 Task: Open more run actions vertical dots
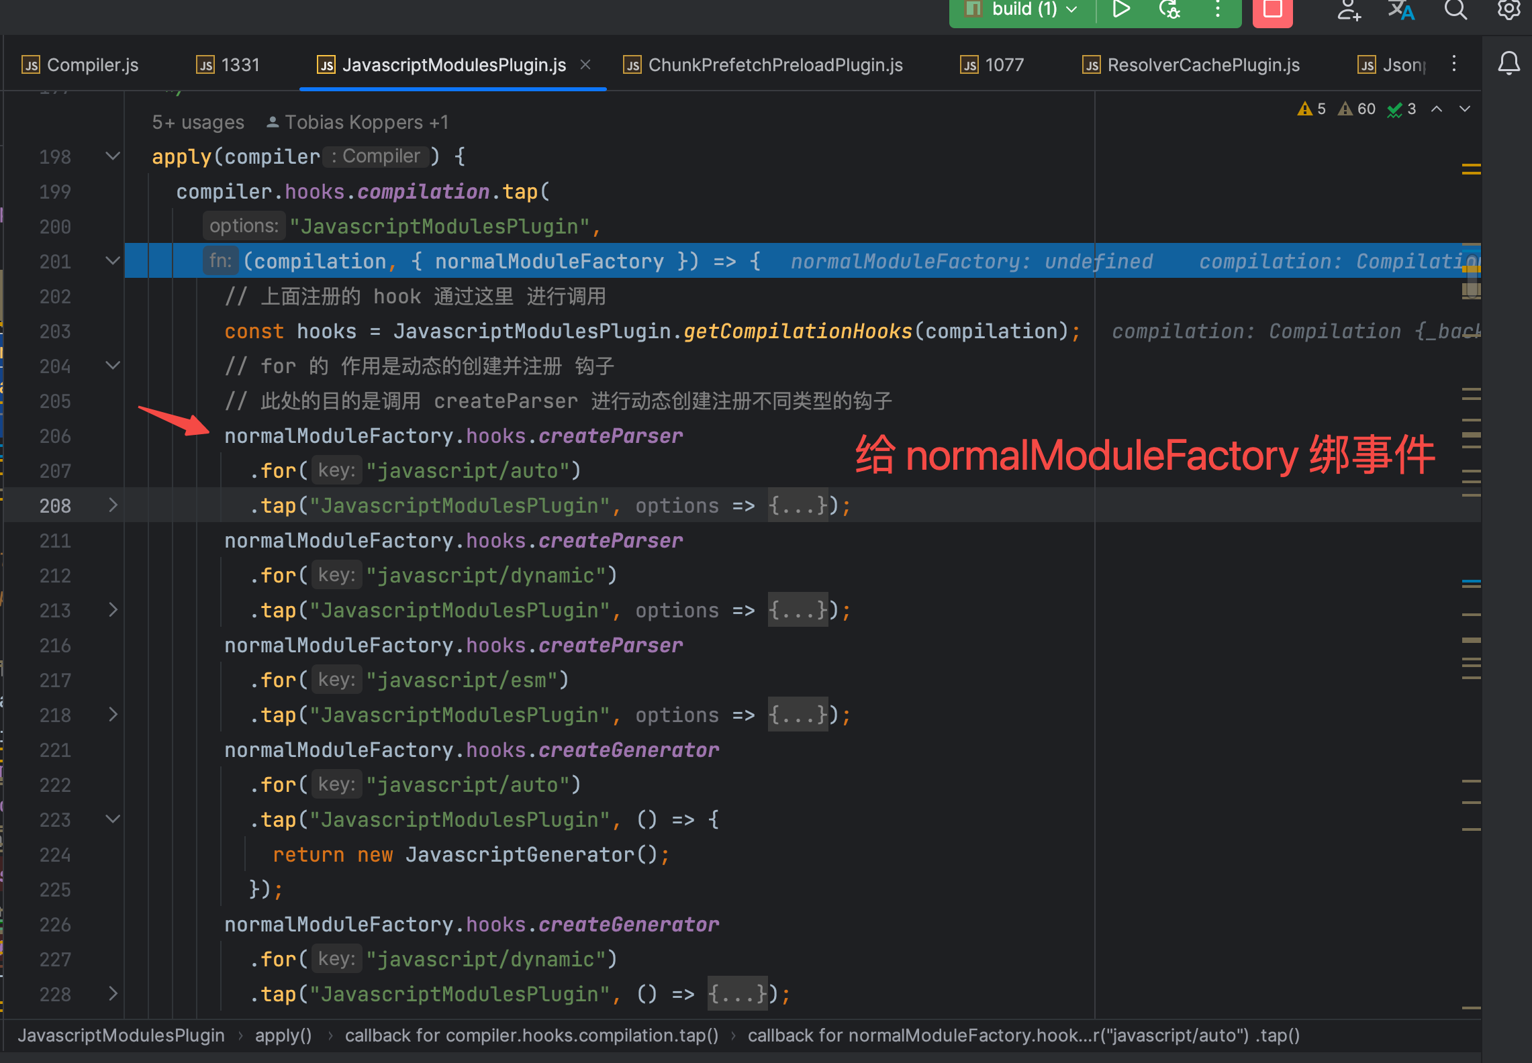pos(1218,9)
